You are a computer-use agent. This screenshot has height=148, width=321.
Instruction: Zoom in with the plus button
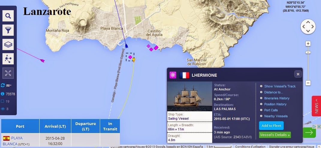point(308,44)
